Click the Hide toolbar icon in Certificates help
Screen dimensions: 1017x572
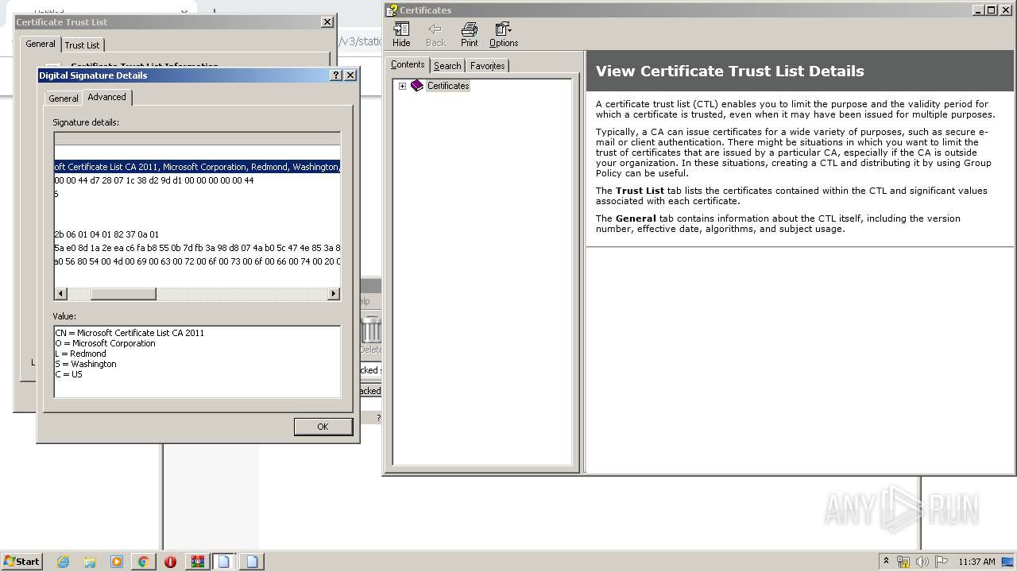(x=401, y=34)
